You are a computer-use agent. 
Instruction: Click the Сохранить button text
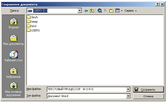148,90
